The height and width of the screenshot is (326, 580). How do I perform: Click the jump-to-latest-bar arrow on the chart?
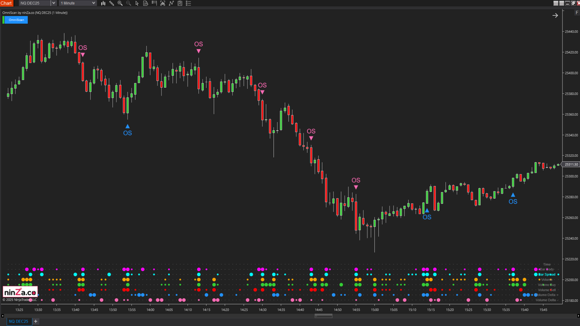[555, 16]
